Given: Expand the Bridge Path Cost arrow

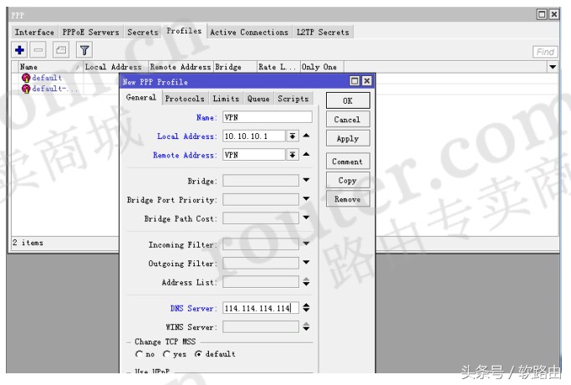Looking at the screenshot, I should coord(306,218).
